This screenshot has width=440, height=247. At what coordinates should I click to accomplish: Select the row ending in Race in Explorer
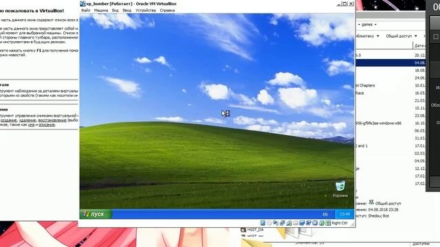coord(390,93)
